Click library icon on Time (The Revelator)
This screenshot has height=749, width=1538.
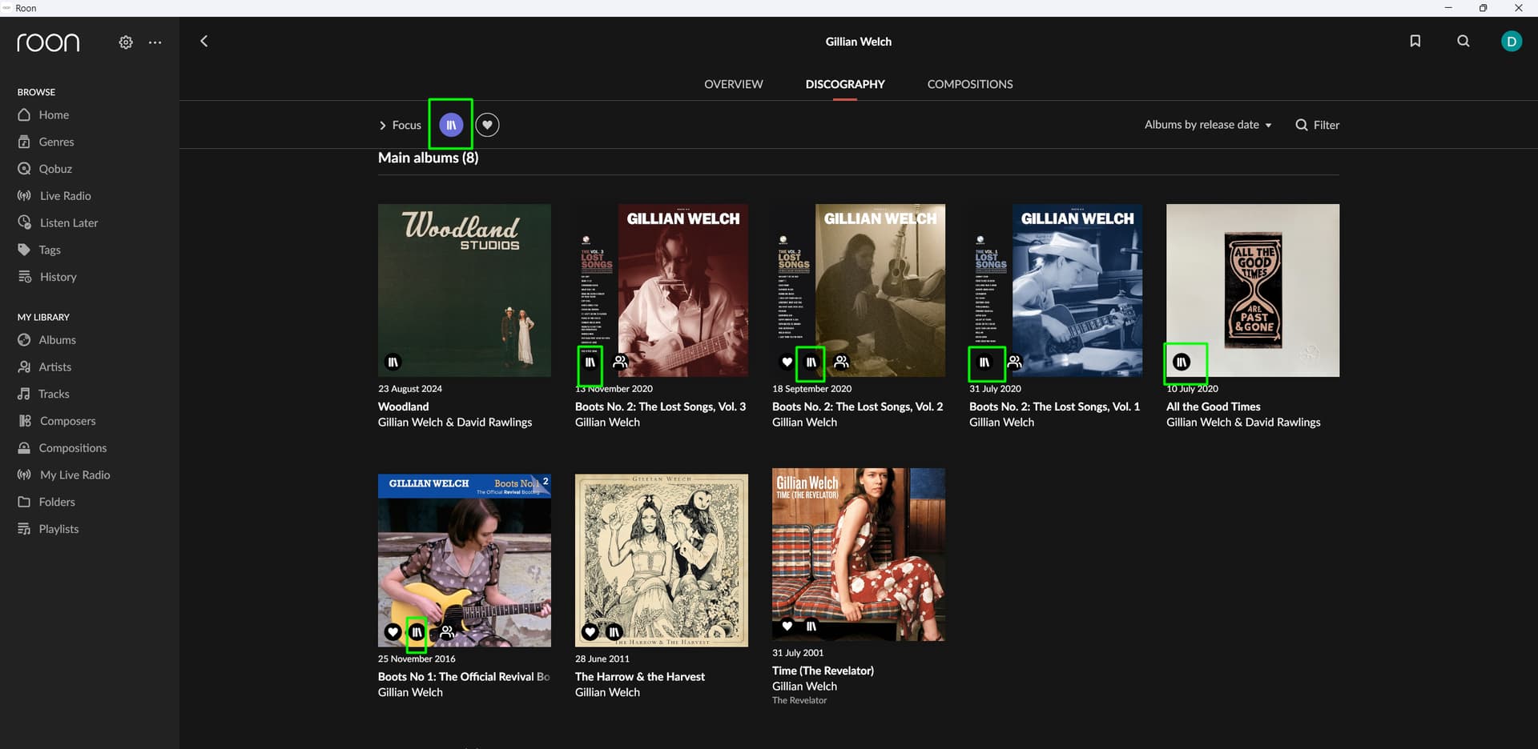point(811,626)
